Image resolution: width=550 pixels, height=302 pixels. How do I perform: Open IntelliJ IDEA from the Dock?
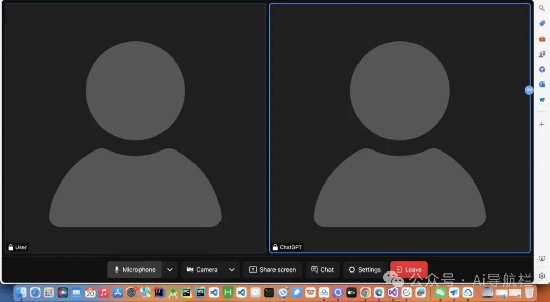[x=159, y=292]
